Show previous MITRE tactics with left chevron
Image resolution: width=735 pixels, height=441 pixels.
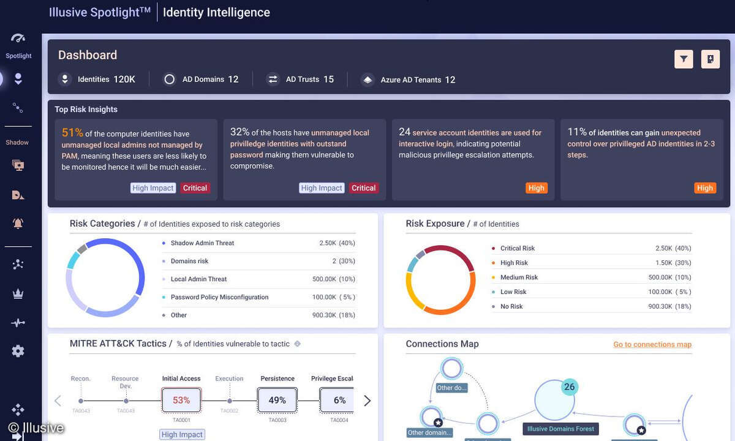point(58,401)
